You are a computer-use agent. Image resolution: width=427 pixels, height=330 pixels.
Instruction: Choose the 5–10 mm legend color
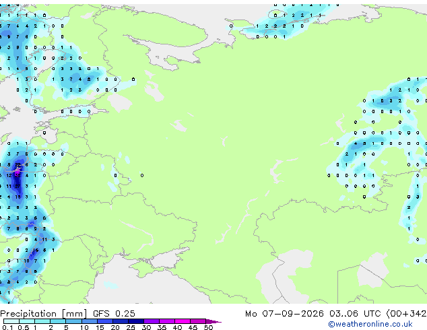point(74,321)
